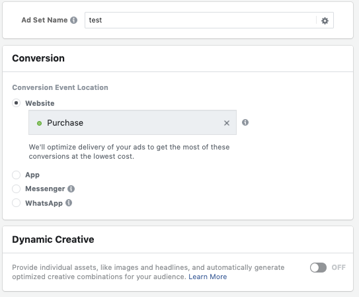Select the Website radio button
359x297 pixels.
coord(17,103)
